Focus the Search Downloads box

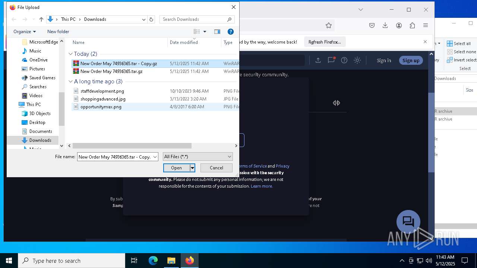point(198,19)
